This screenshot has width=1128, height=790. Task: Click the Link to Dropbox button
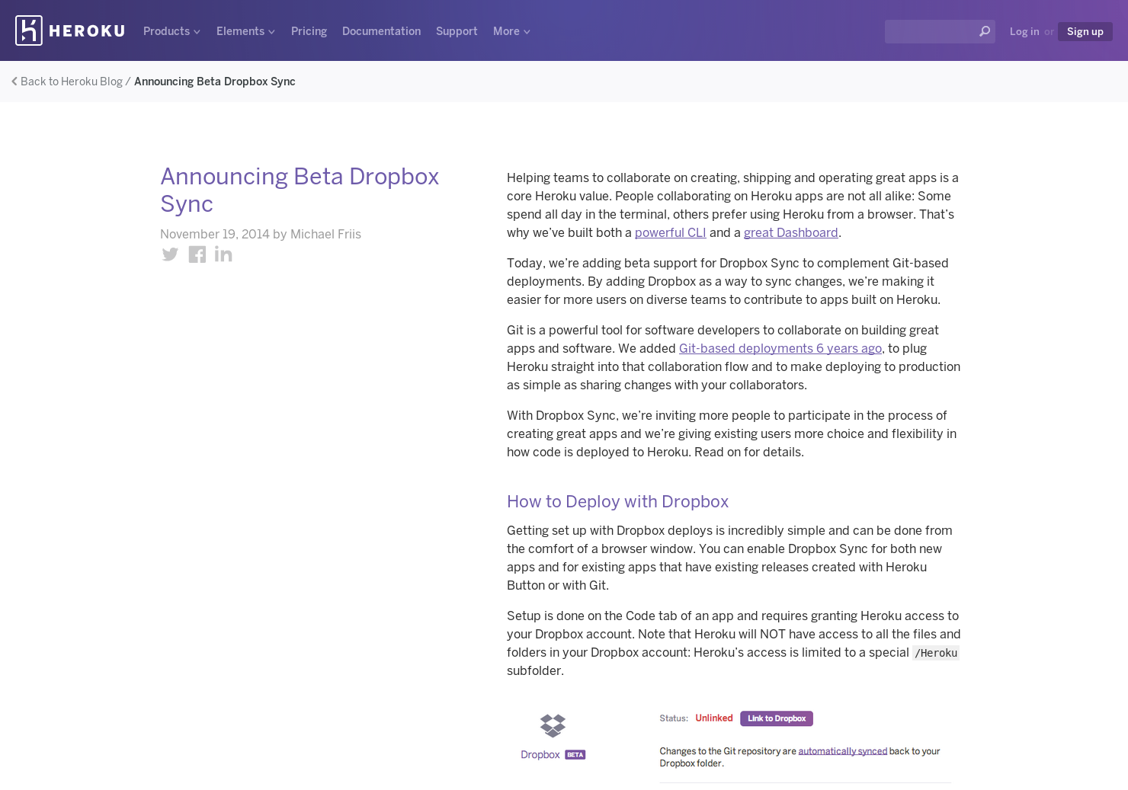point(776,718)
